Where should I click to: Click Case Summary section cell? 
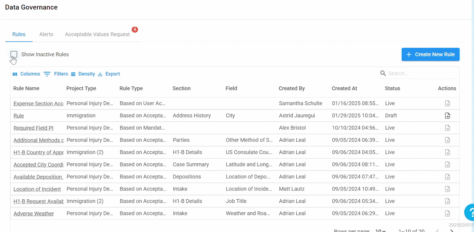pyautogui.click(x=191, y=164)
